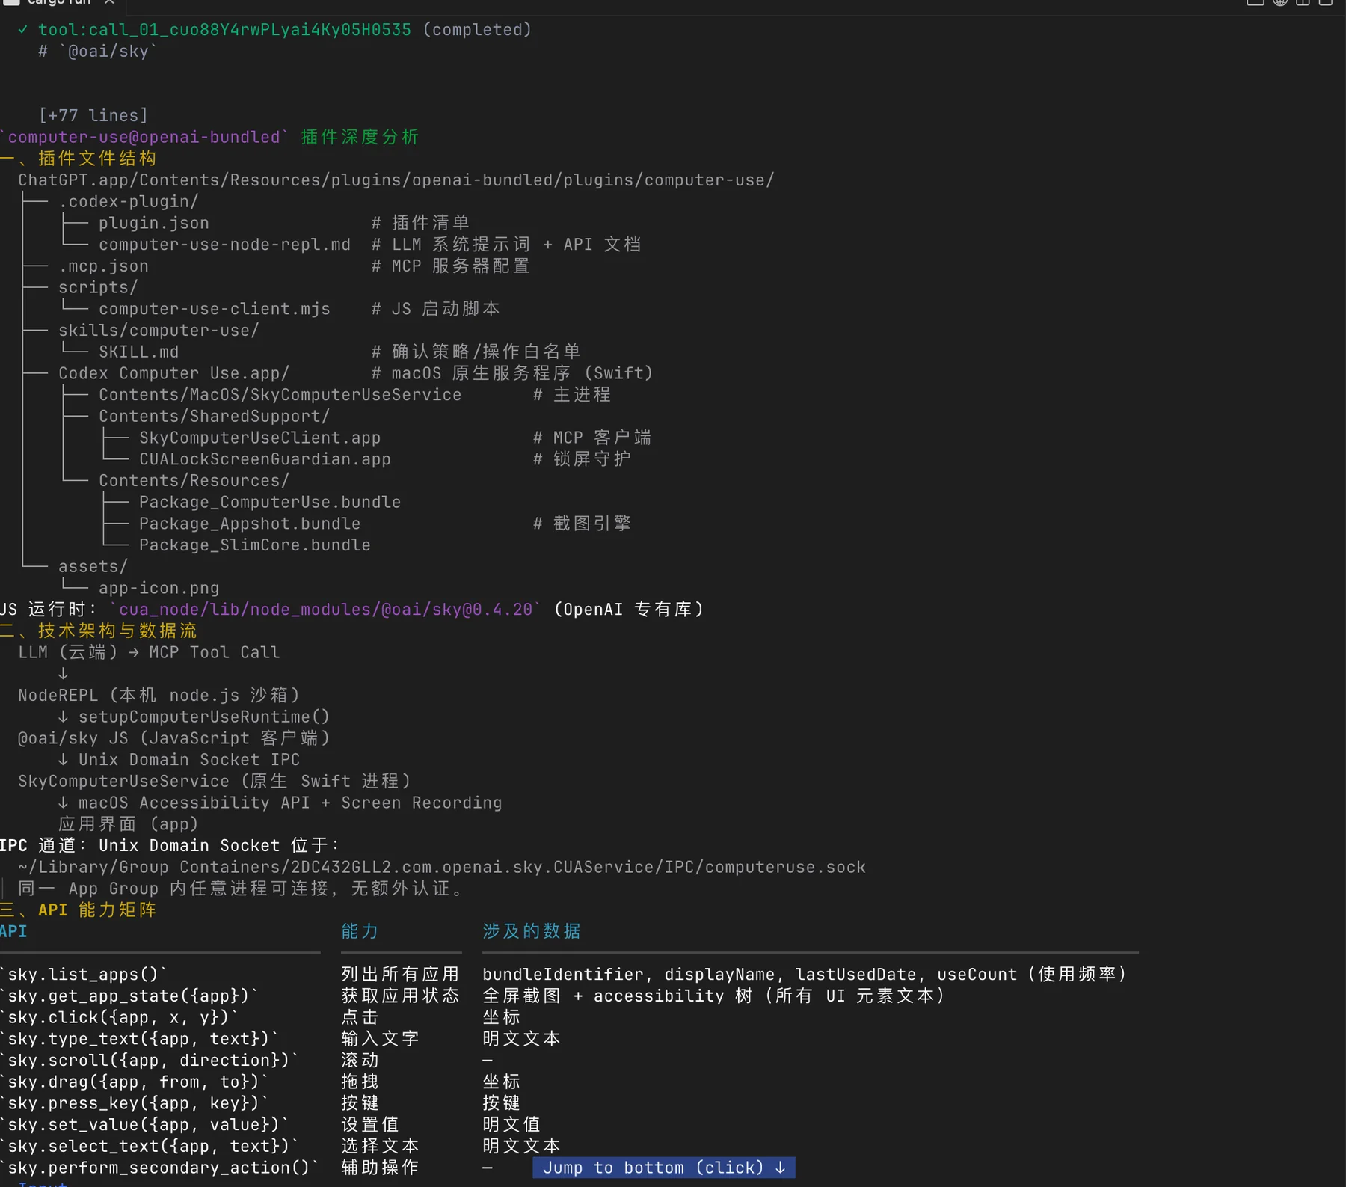1346x1187 pixels.
Task: Click the setupComputerUseRuntime() text
Action: point(204,717)
